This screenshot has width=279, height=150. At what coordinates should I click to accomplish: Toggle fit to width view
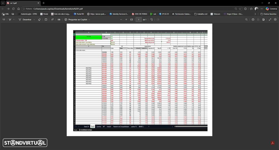(x=131, y=20)
